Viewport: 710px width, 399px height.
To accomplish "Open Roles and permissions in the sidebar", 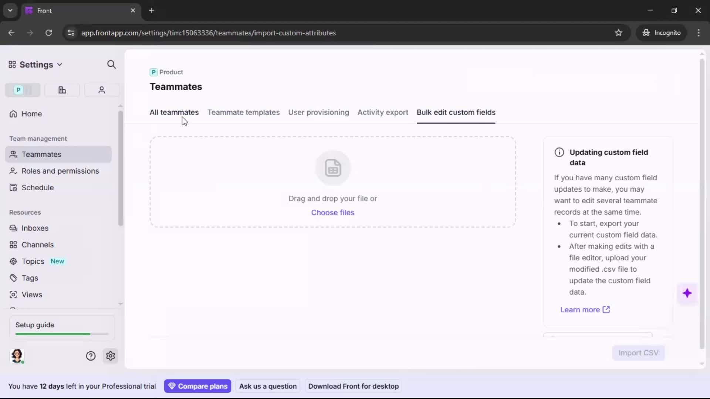I will 60,171.
